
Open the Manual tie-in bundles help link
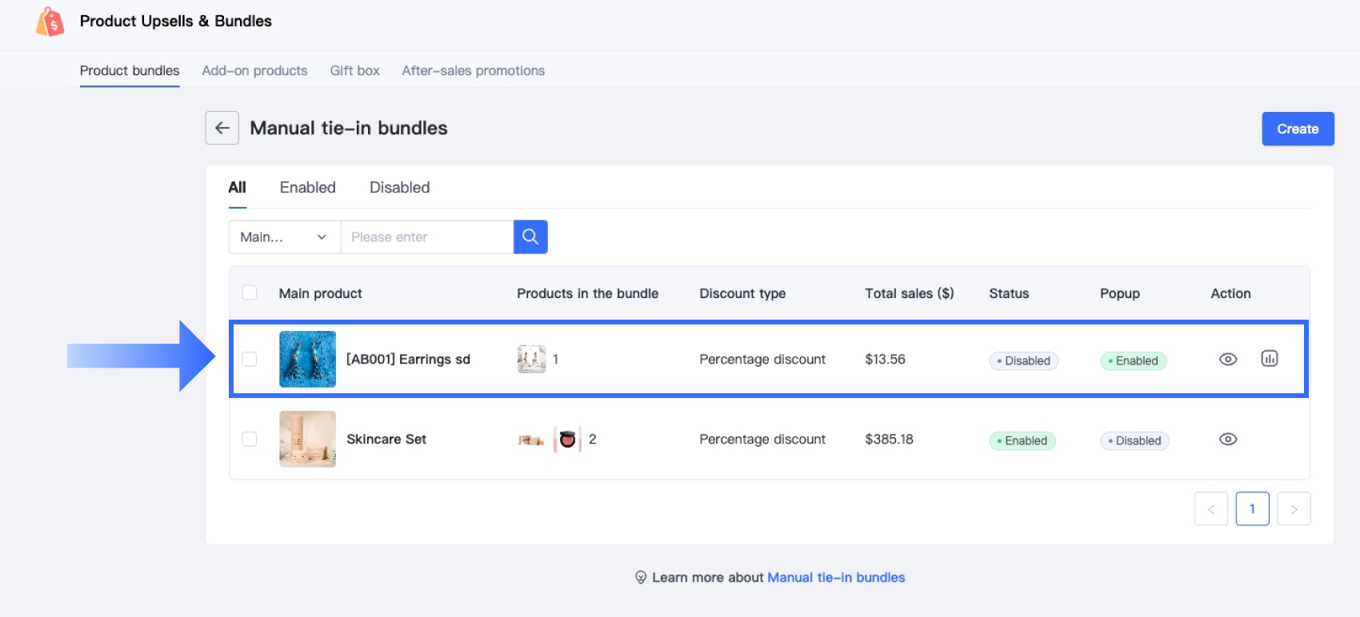tap(836, 578)
